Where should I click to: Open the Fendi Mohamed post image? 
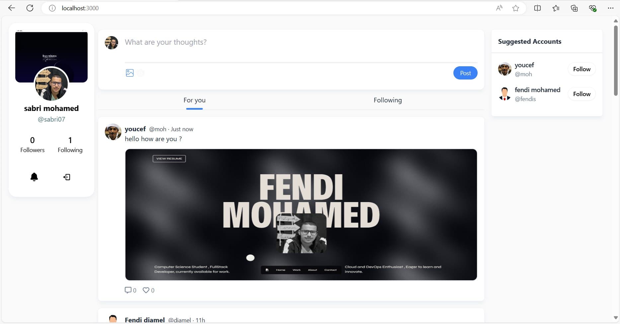tap(301, 215)
